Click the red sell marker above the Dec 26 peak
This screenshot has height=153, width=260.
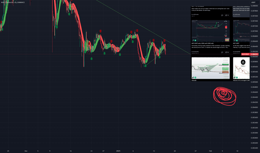point(100,31)
